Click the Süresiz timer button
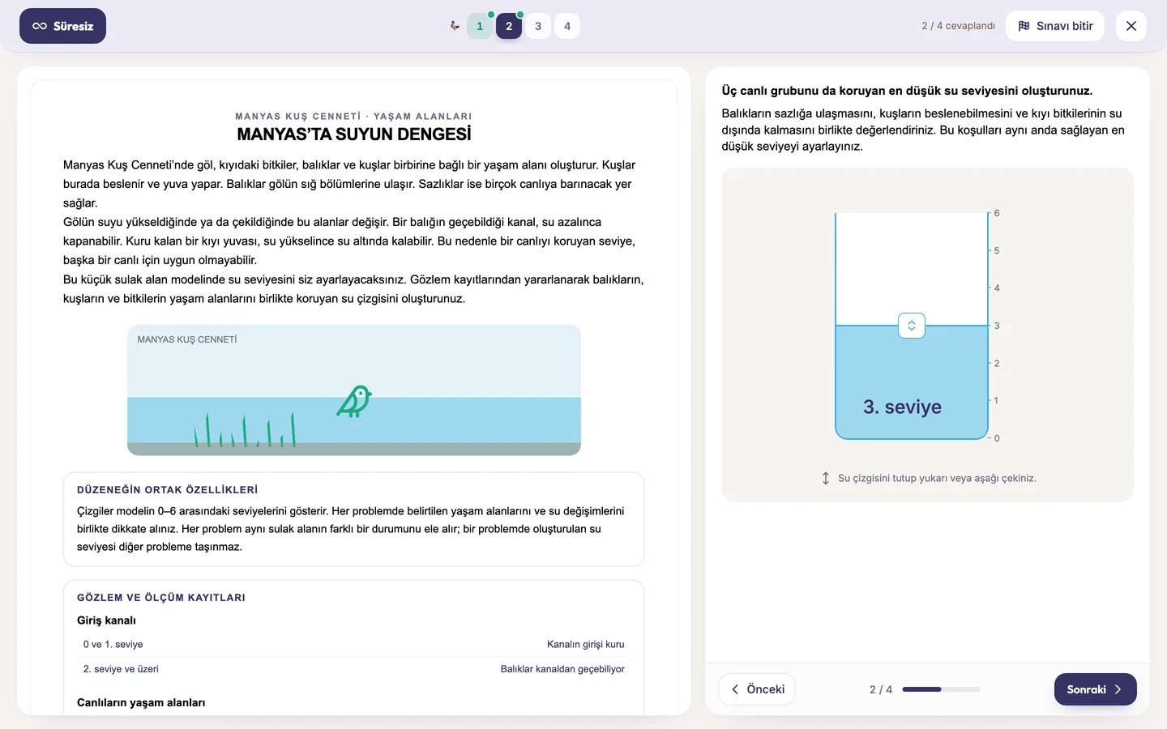 coord(62,26)
